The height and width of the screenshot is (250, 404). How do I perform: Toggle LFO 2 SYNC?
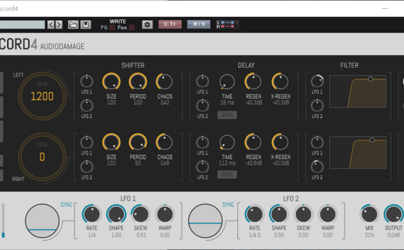[228, 205]
